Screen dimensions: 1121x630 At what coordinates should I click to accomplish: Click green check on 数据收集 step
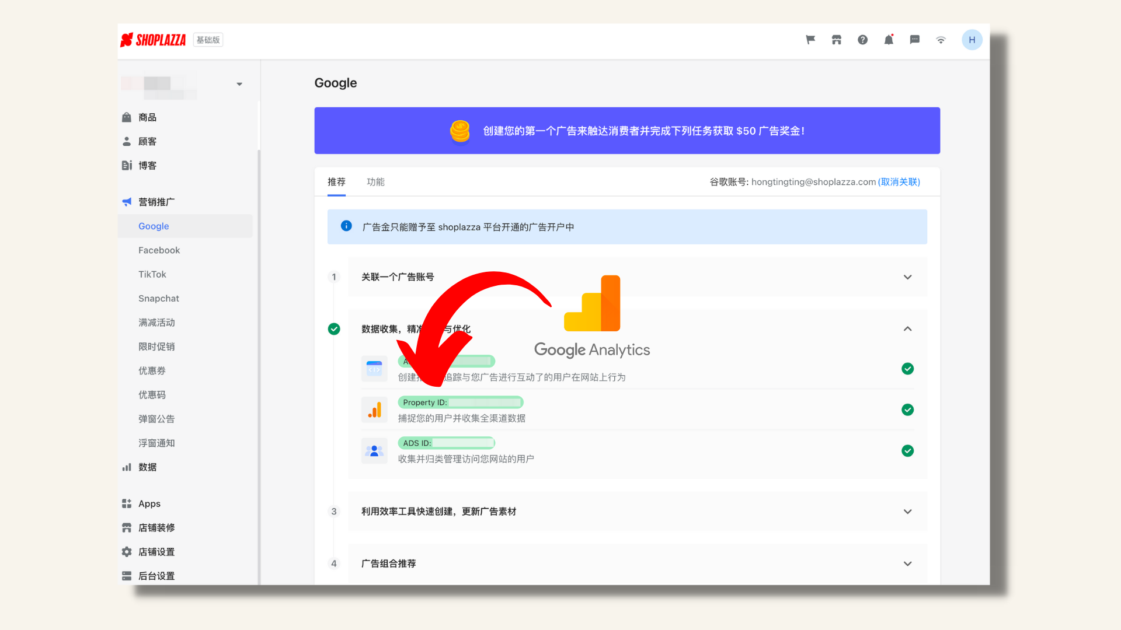pyautogui.click(x=334, y=329)
